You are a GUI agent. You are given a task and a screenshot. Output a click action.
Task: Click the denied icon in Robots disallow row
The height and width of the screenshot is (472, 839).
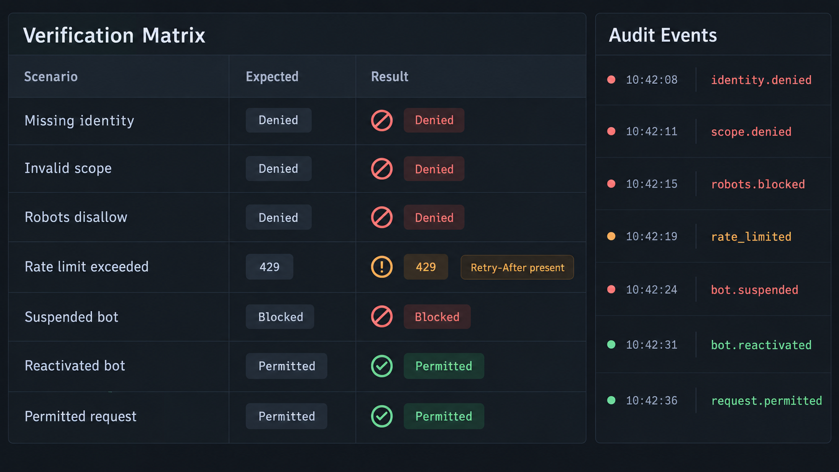(x=382, y=217)
